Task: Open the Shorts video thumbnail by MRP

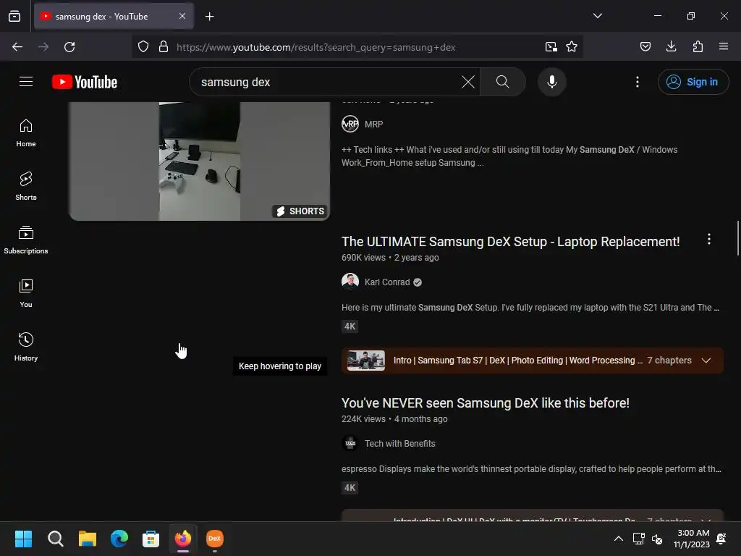Action: point(199,161)
